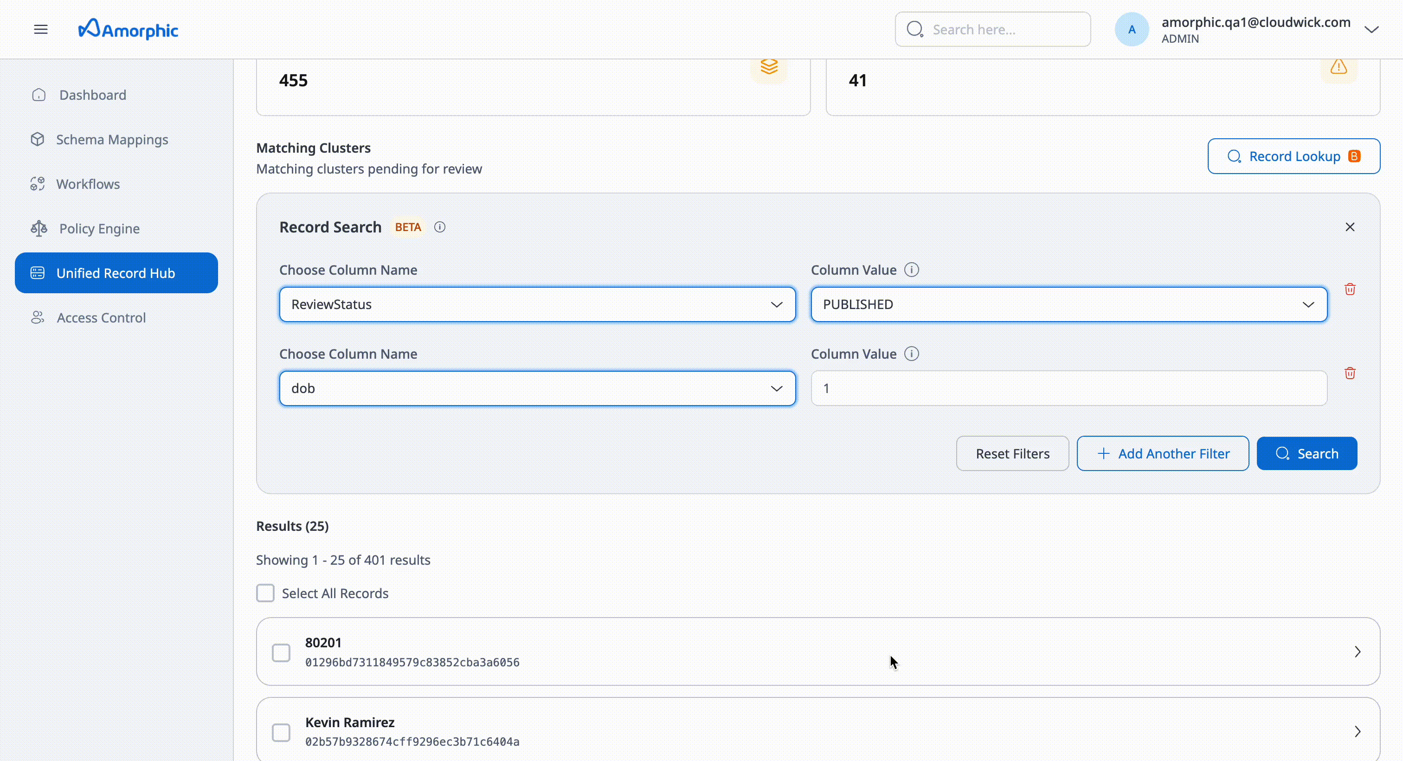Delete the dob filter row

(1350, 373)
